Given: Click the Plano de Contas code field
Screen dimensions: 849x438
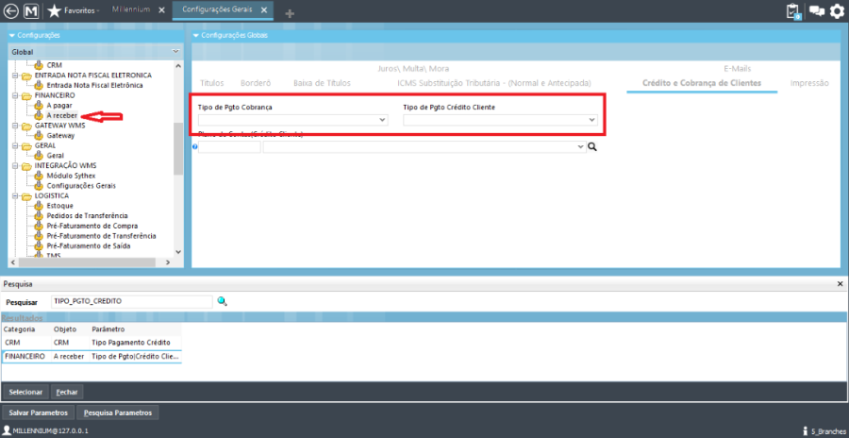Looking at the screenshot, I should click(229, 147).
